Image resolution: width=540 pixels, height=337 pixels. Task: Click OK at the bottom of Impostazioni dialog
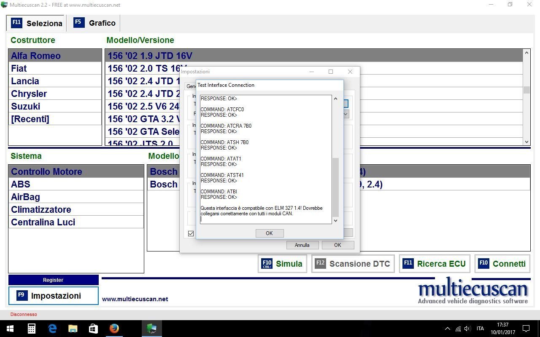point(337,245)
